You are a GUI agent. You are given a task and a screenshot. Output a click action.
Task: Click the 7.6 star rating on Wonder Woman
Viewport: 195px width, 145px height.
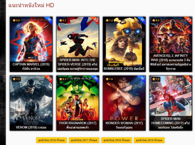coord(109,79)
